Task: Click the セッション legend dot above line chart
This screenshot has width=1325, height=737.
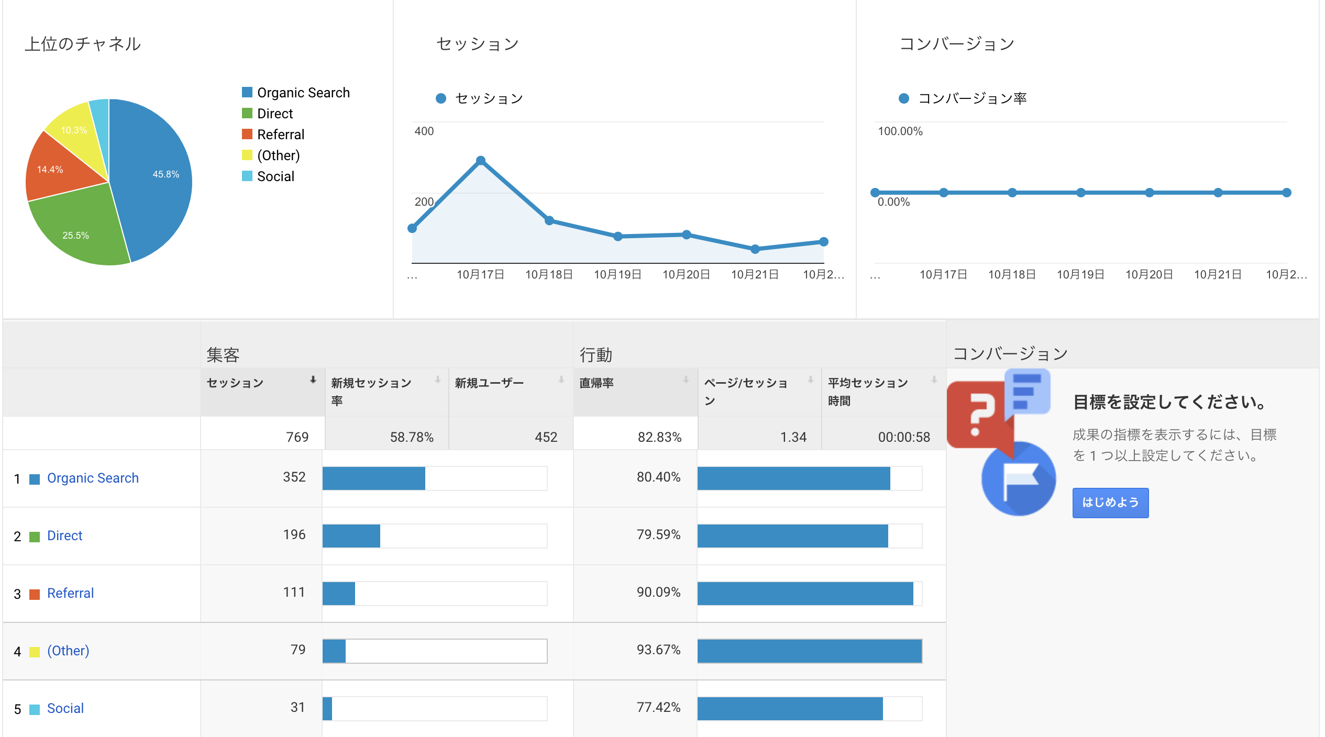Action: pos(441,97)
